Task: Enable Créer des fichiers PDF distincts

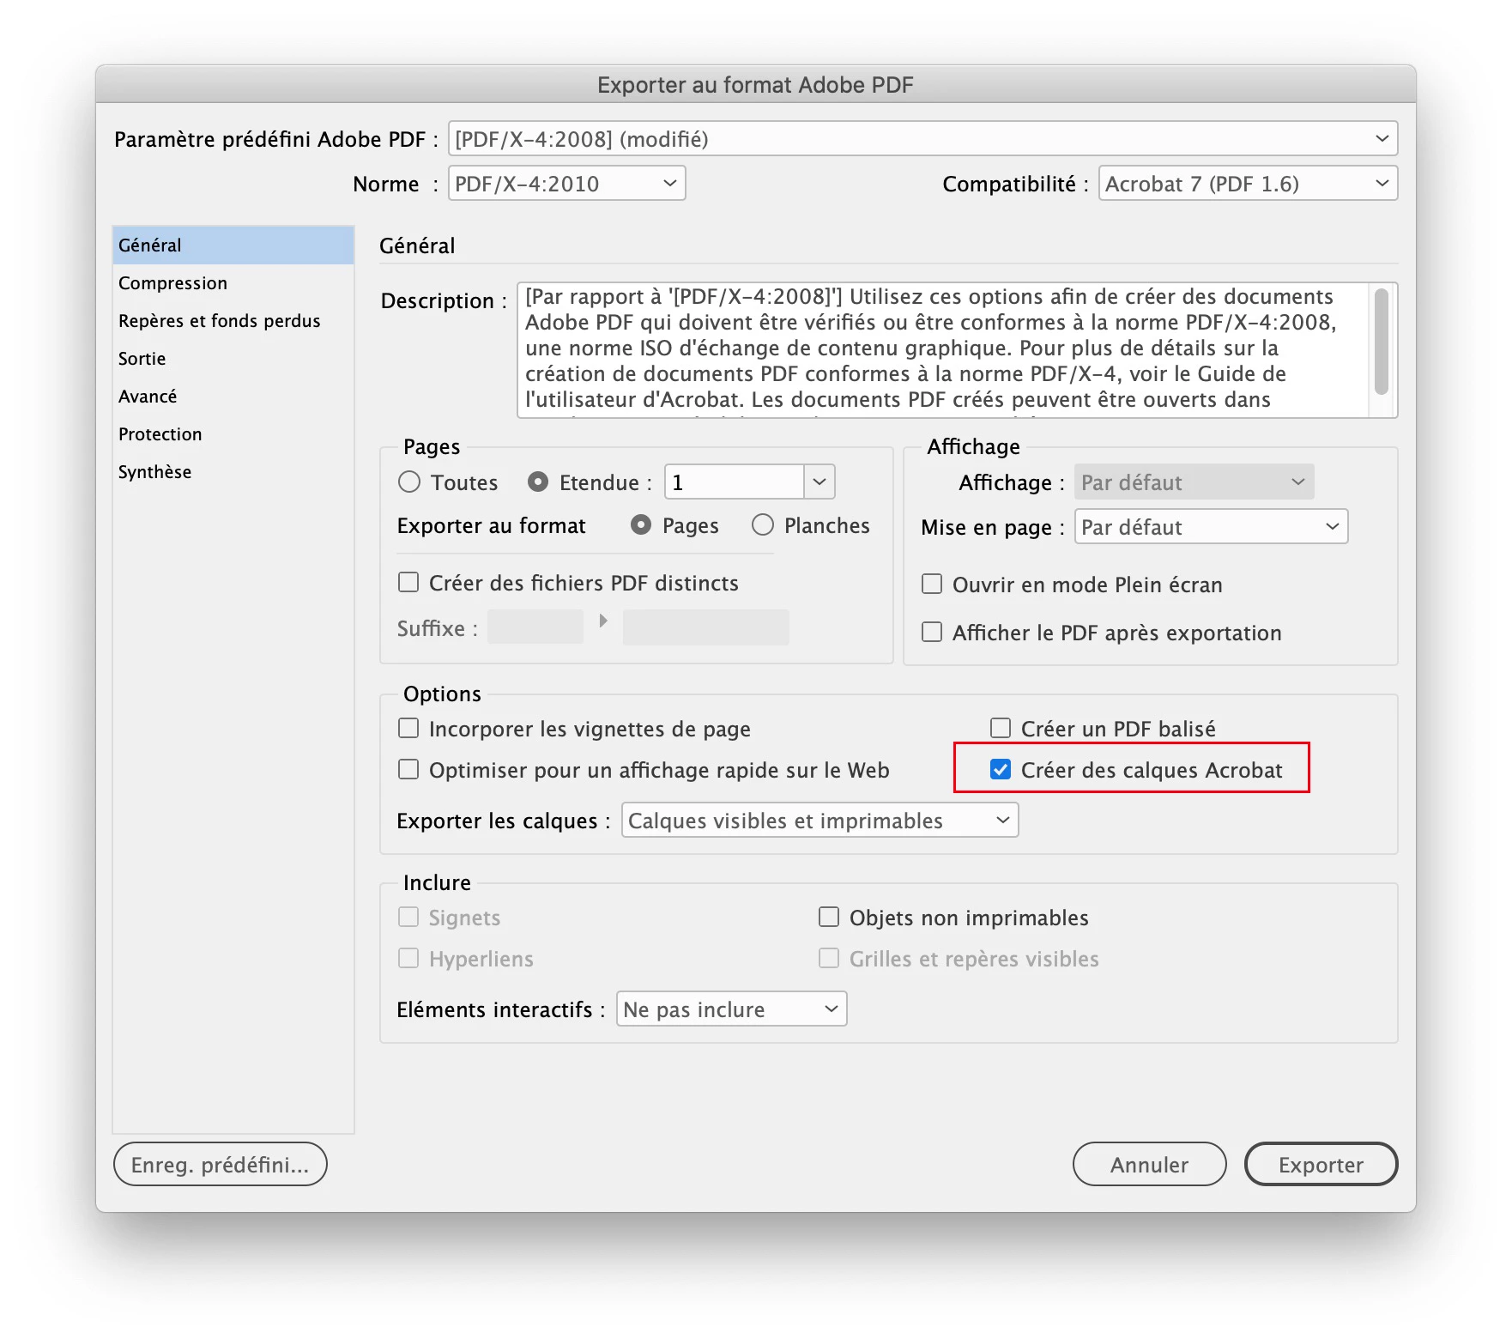Action: pyautogui.click(x=408, y=582)
